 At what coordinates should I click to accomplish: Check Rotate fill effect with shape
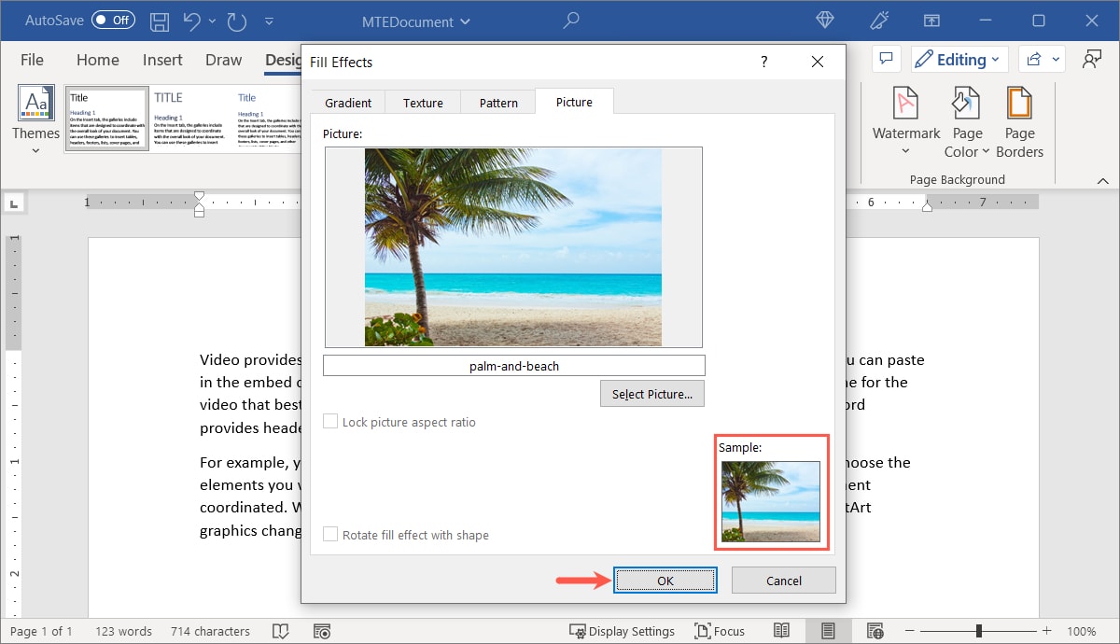click(330, 535)
